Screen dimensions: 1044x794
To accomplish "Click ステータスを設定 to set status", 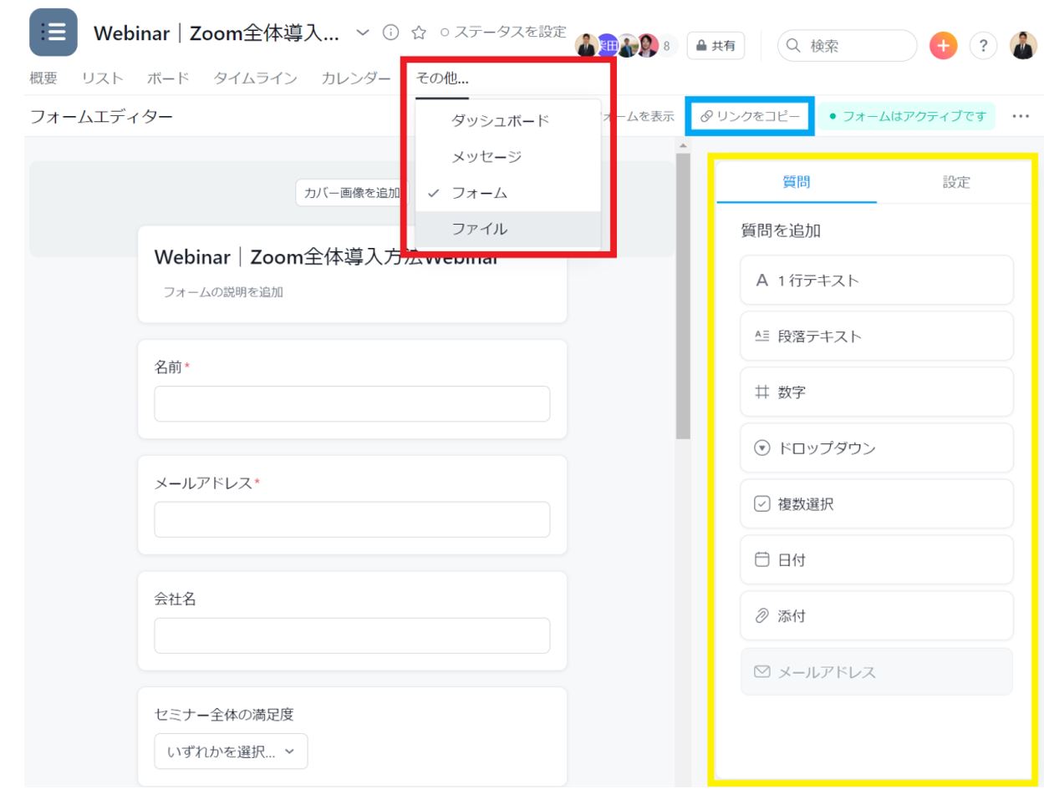I will coord(502,32).
